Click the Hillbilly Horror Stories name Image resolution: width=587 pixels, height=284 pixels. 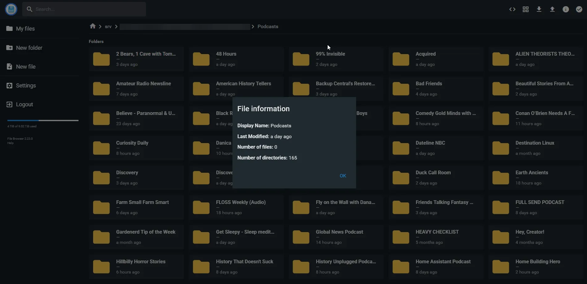(x=141, y=262)
